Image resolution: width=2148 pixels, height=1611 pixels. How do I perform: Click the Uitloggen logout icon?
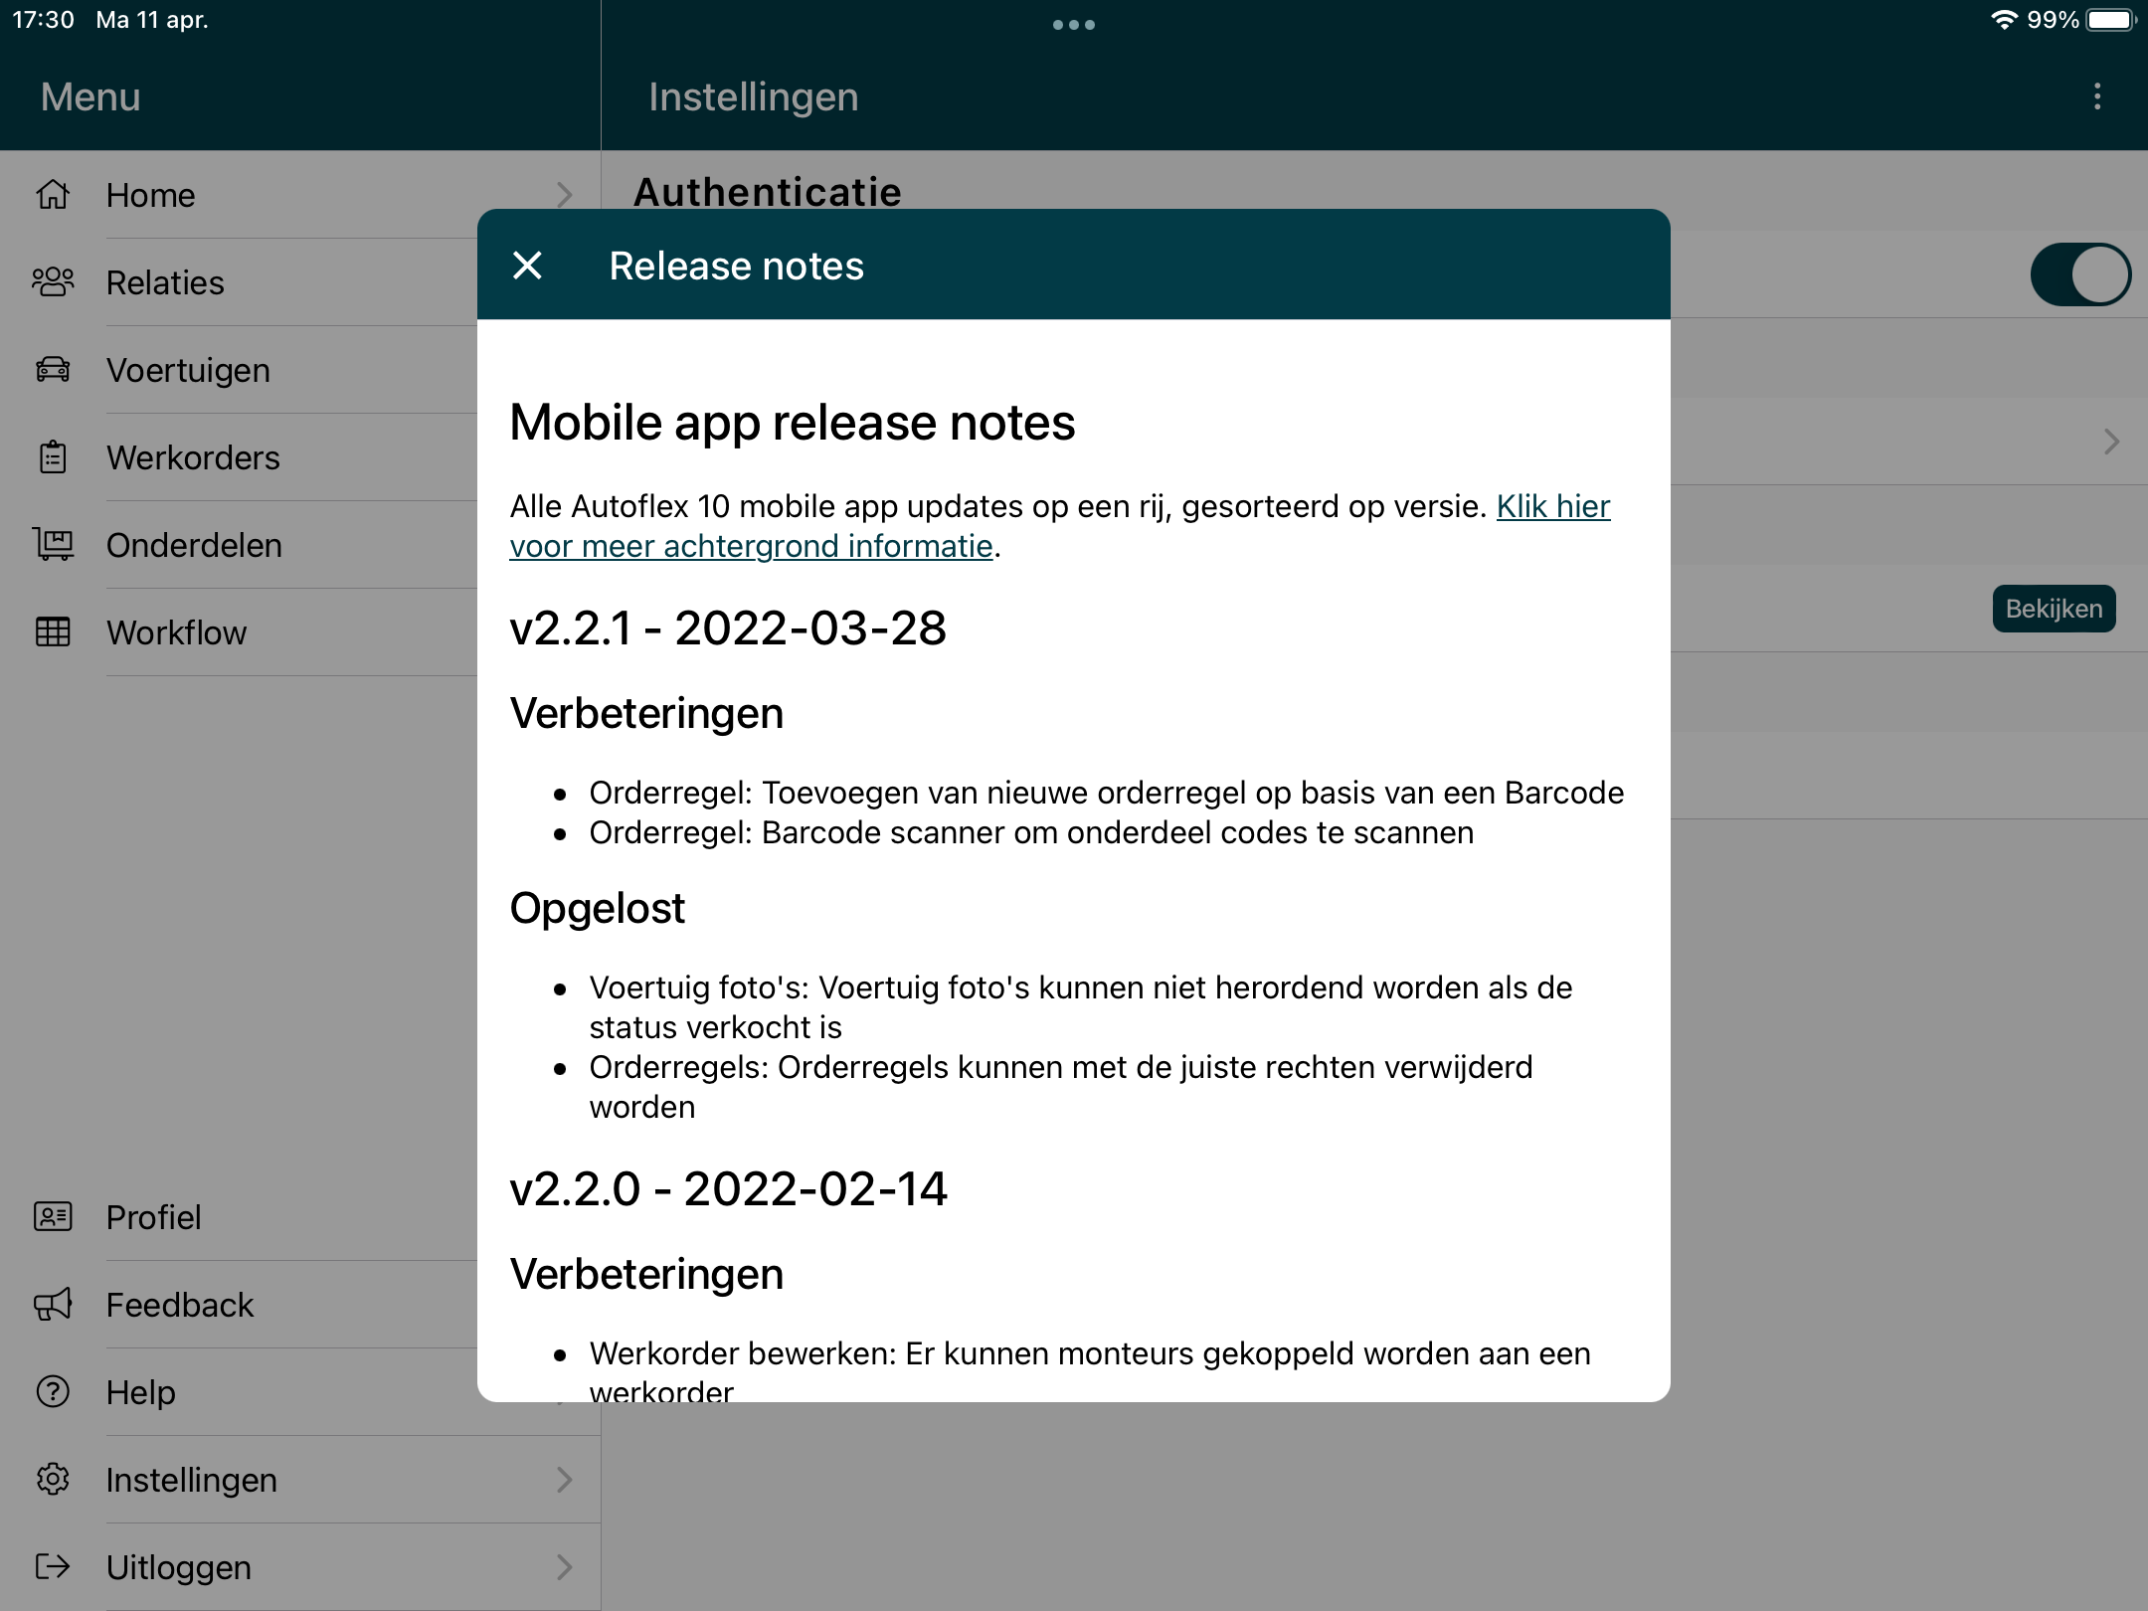pyautogui.click(x=53, y=1566)
